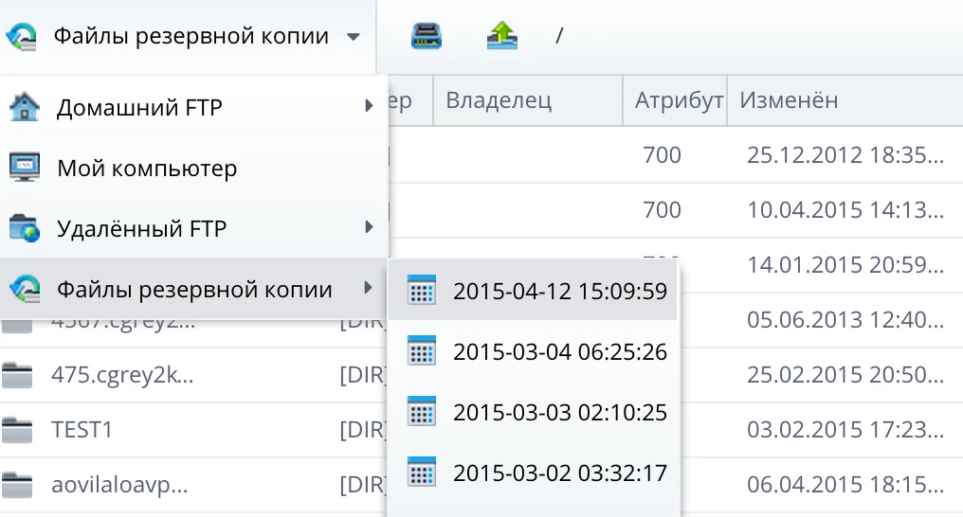Expand the Удалённый FTP submenu arrow
Image resolution: width=963 pixels, height=517 pixels.
[369, 227]
